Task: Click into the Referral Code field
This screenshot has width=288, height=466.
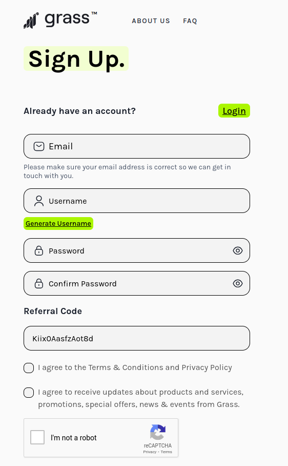Action: (x=137, y=338)
